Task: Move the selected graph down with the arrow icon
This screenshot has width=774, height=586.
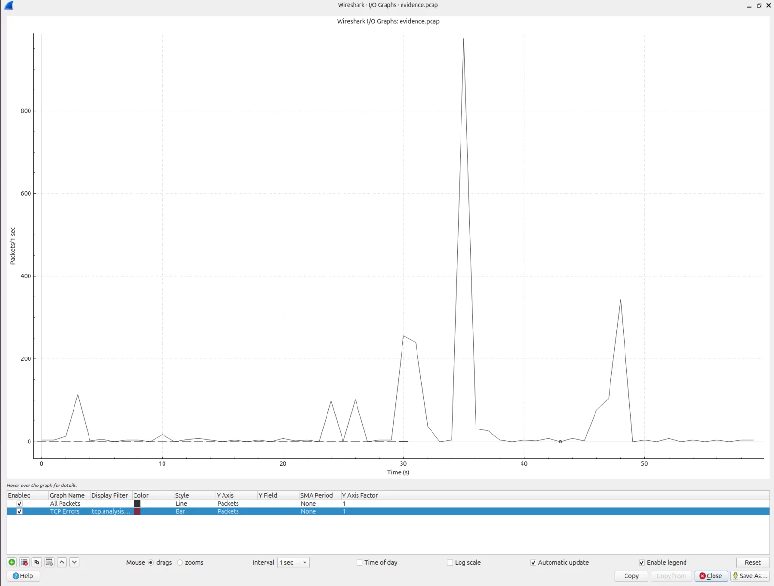Action: coord(74,562)
